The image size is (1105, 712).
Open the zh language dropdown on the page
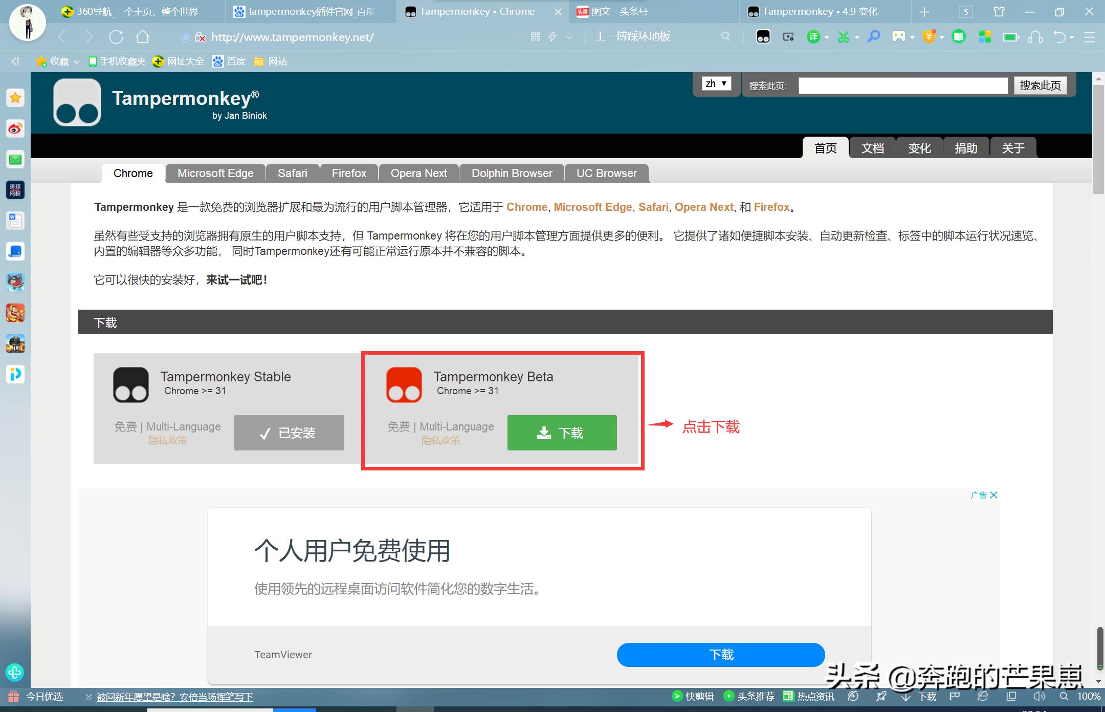(716, 83)
